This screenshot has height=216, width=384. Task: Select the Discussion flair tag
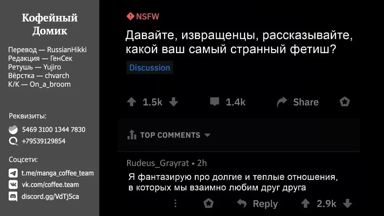click(150, 68)
